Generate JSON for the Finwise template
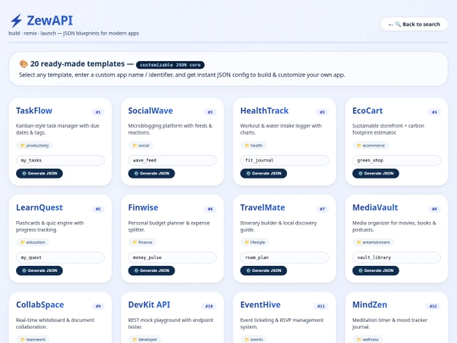The height and width of the screenshot is (343, 457). point(151,270)
